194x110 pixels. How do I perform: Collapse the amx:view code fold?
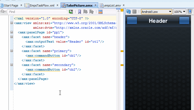(12, 23)
